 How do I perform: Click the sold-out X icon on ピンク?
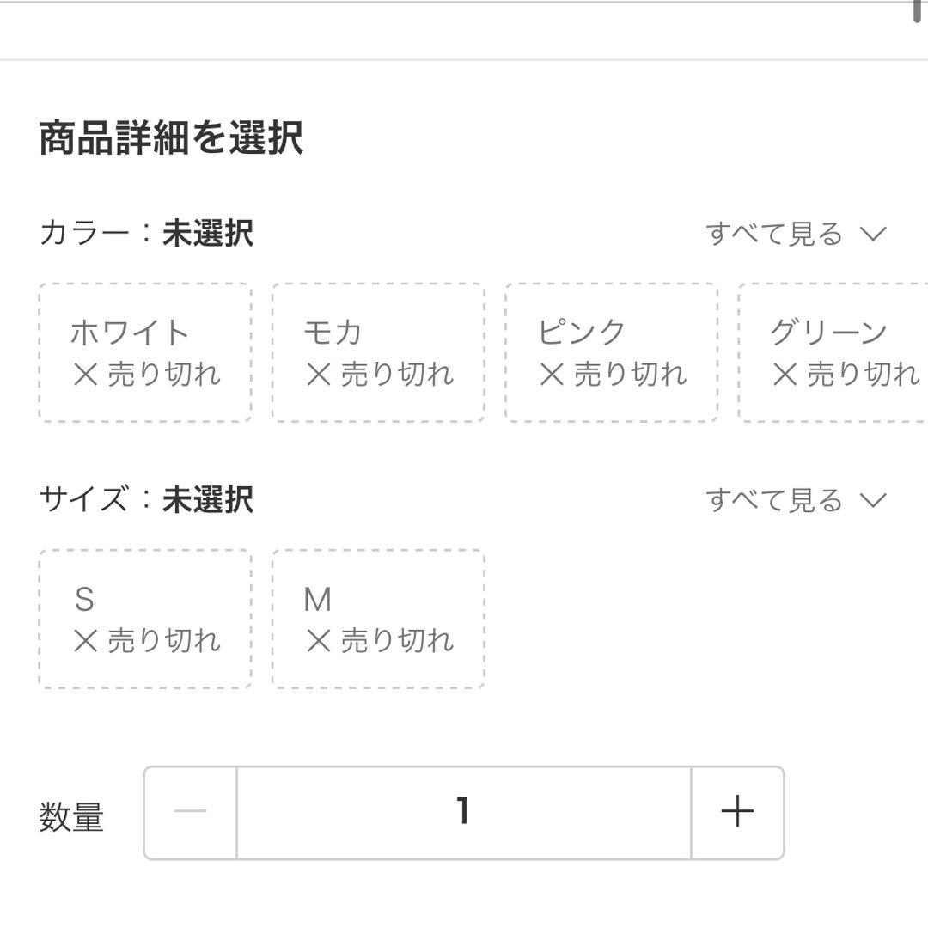(x=552, y=374)
